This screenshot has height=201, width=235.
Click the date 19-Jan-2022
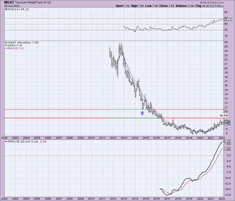click(x=12, y=6)
